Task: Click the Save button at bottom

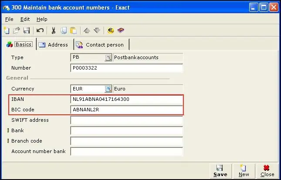Action: (220, 171)
